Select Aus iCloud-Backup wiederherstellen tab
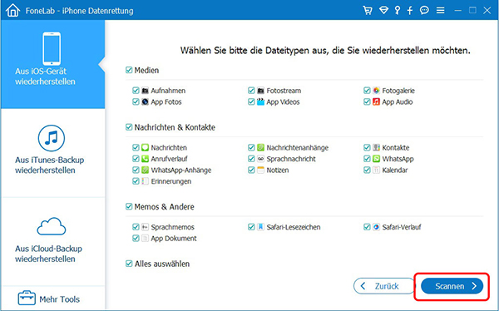Viewport: 499px width, 311px height. pyautogui.click(x=53, y=241)
